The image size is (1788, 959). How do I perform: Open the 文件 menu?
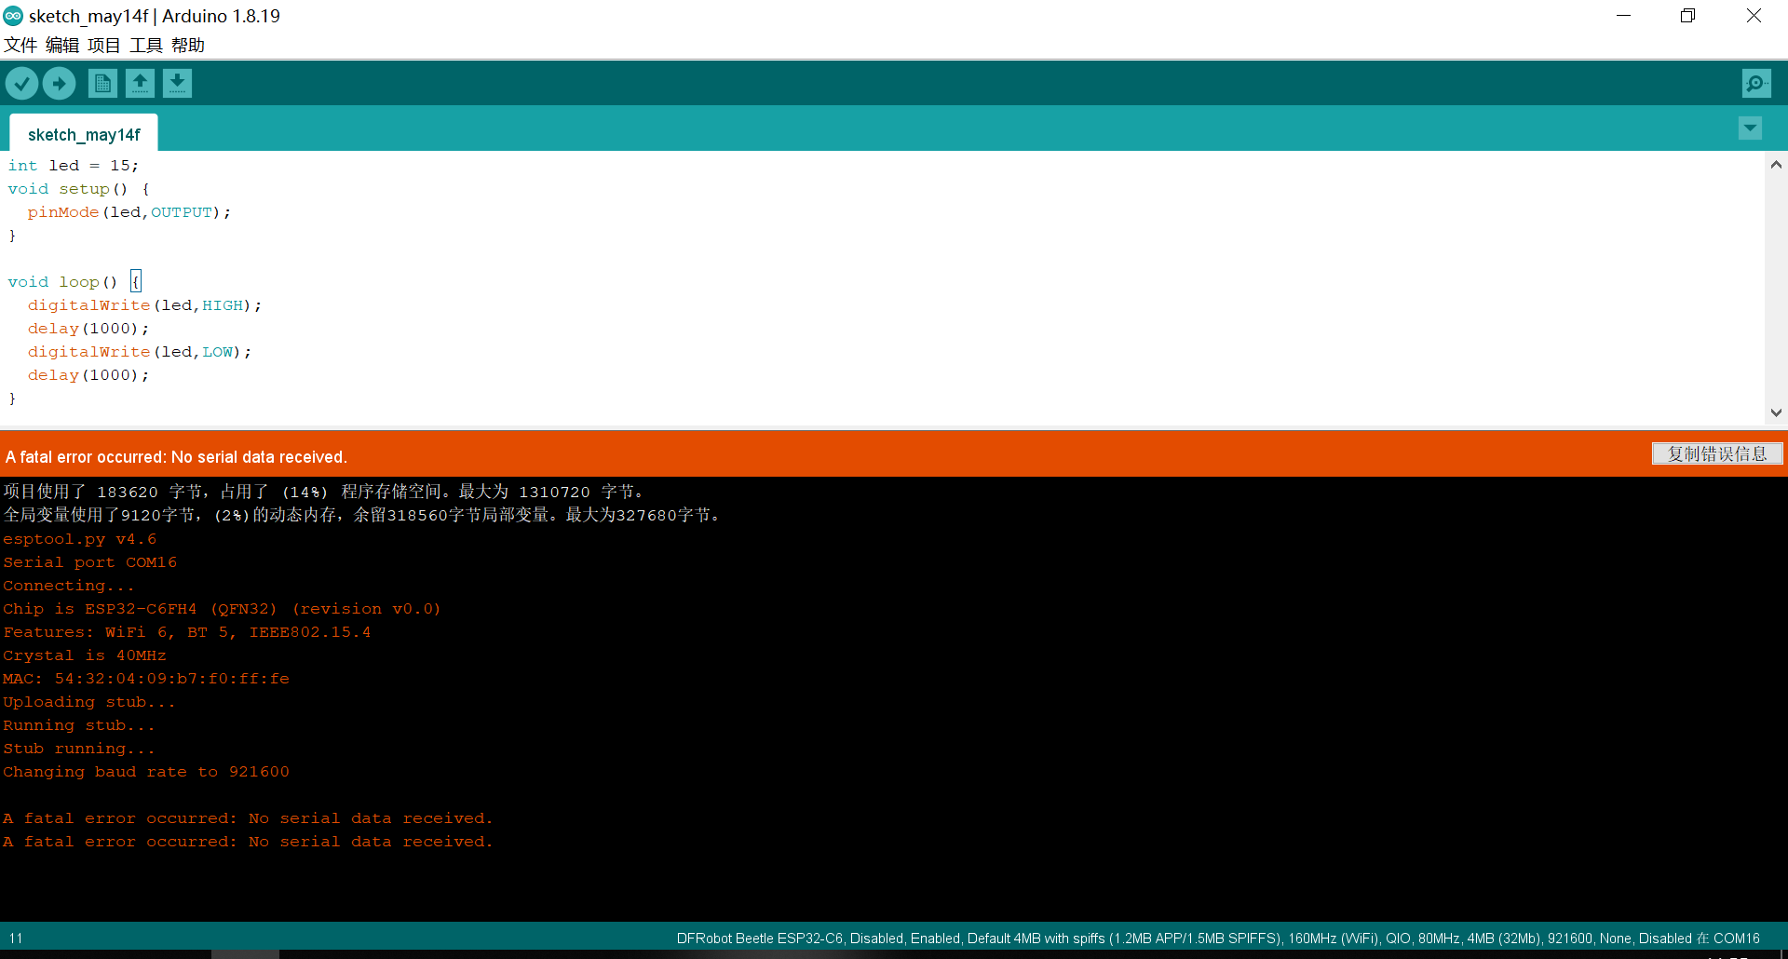tap(20, 46)
